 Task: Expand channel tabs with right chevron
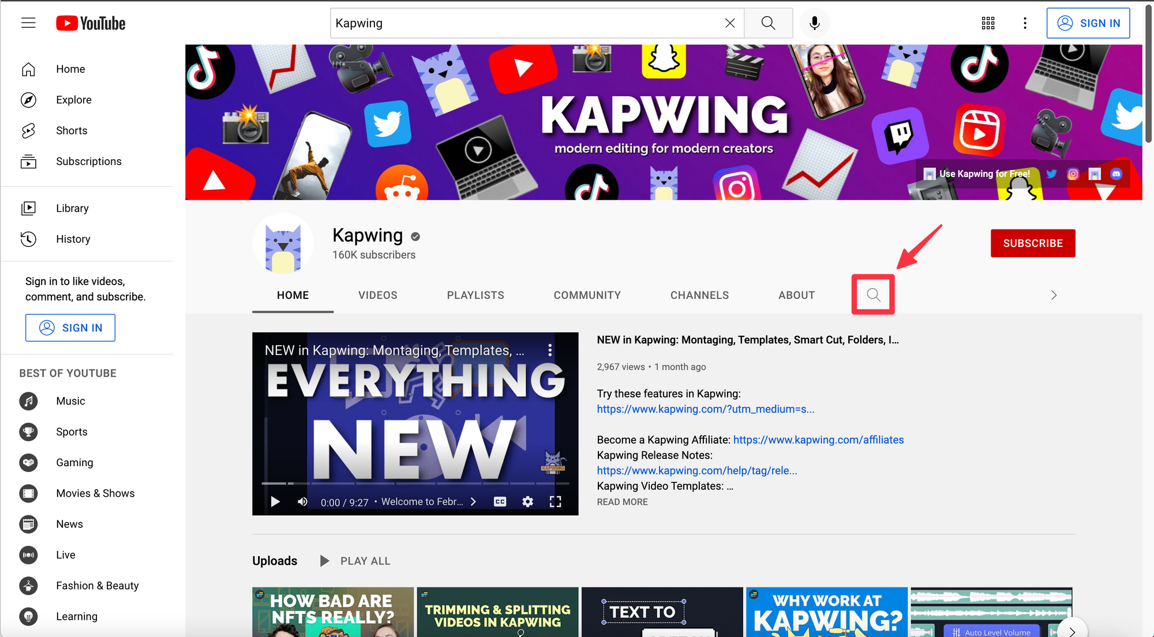pos(1054,295)
